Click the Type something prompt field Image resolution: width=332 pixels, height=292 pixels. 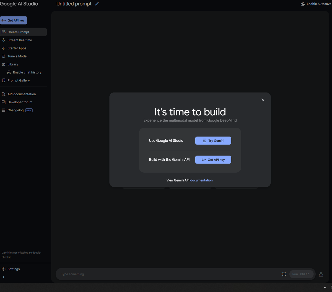[x=169, y=274]
